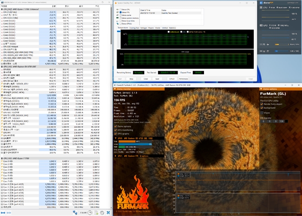The image size is (302, 216).
Task: Click the memory icon in GamePP overlay
Action: (x=261, y=44)
